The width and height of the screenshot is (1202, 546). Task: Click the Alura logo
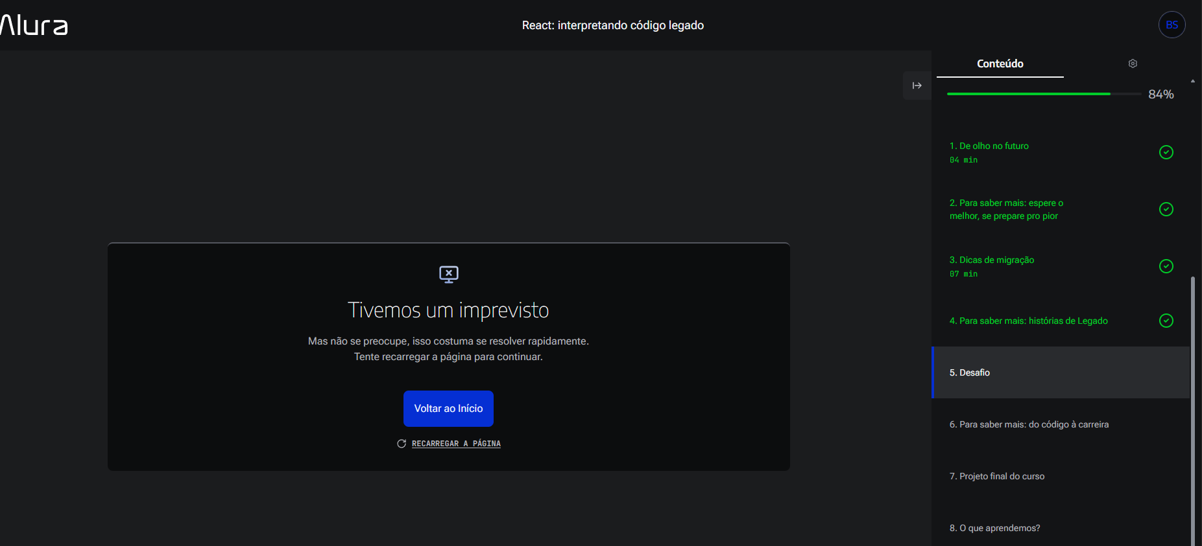click(34, 25)
